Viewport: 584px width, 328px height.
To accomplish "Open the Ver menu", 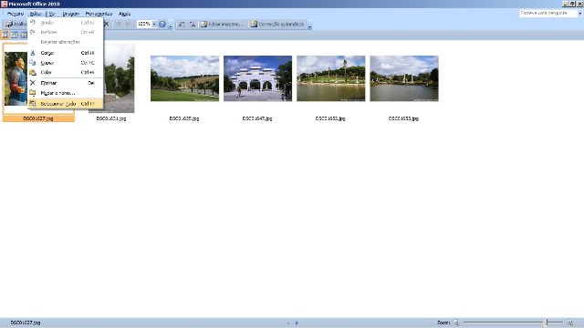I will point(52,14).
